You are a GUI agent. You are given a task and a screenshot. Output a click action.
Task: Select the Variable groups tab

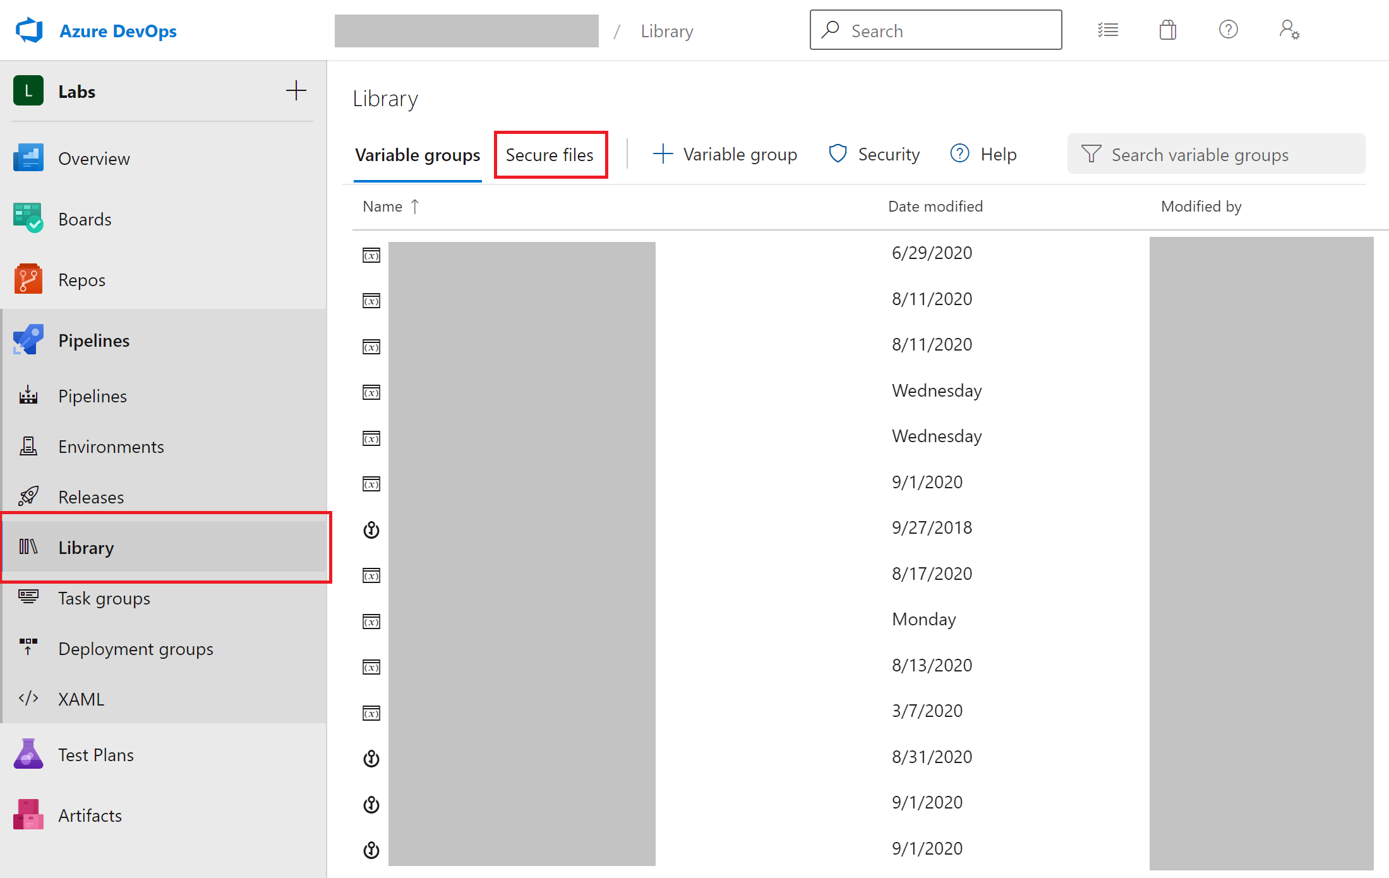tap(417, 155)
